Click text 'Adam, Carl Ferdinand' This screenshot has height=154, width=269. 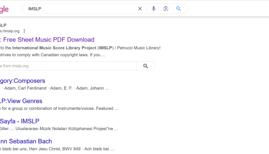coord(25,88)
